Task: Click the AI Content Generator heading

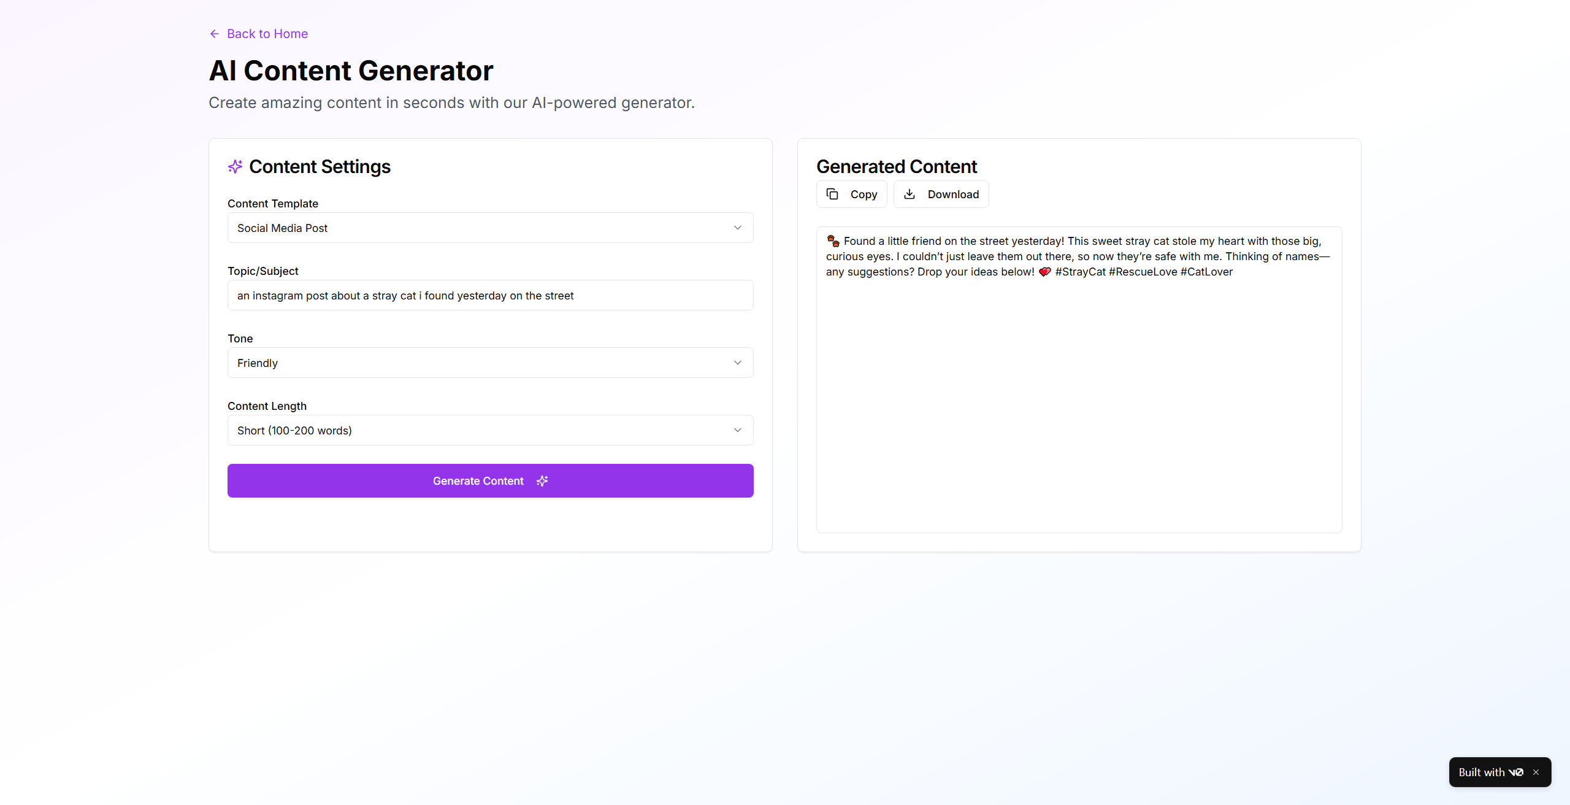Action: 351,71
